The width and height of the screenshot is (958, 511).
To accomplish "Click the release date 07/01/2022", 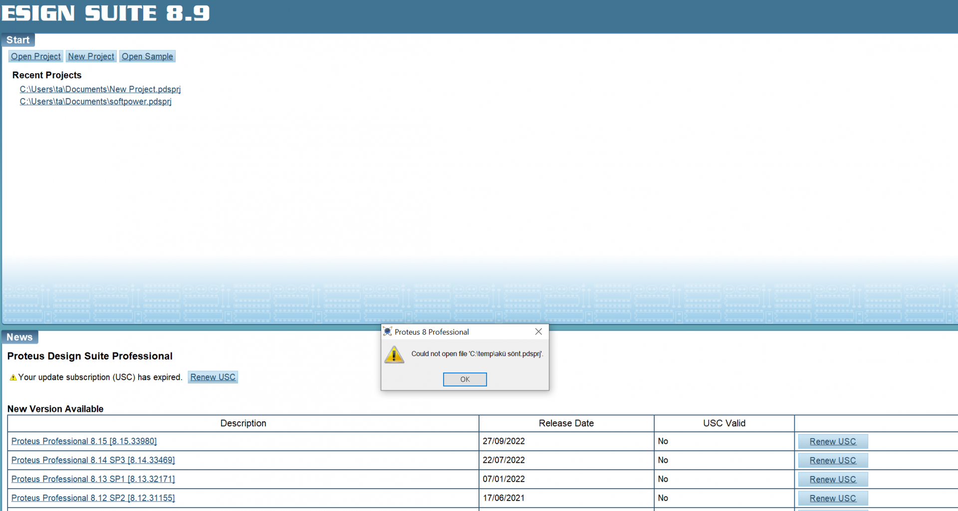I will pos(503,479).
